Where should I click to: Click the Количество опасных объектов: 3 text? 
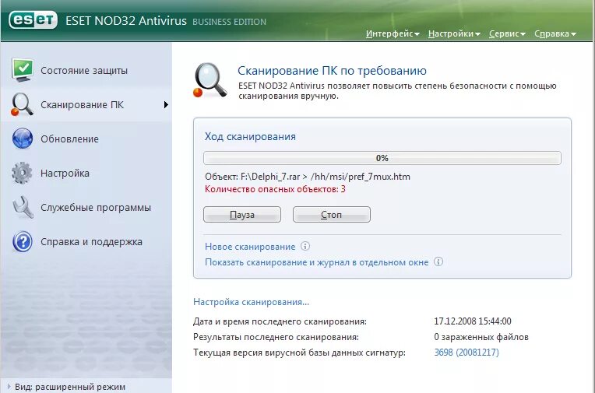point(275,189)
